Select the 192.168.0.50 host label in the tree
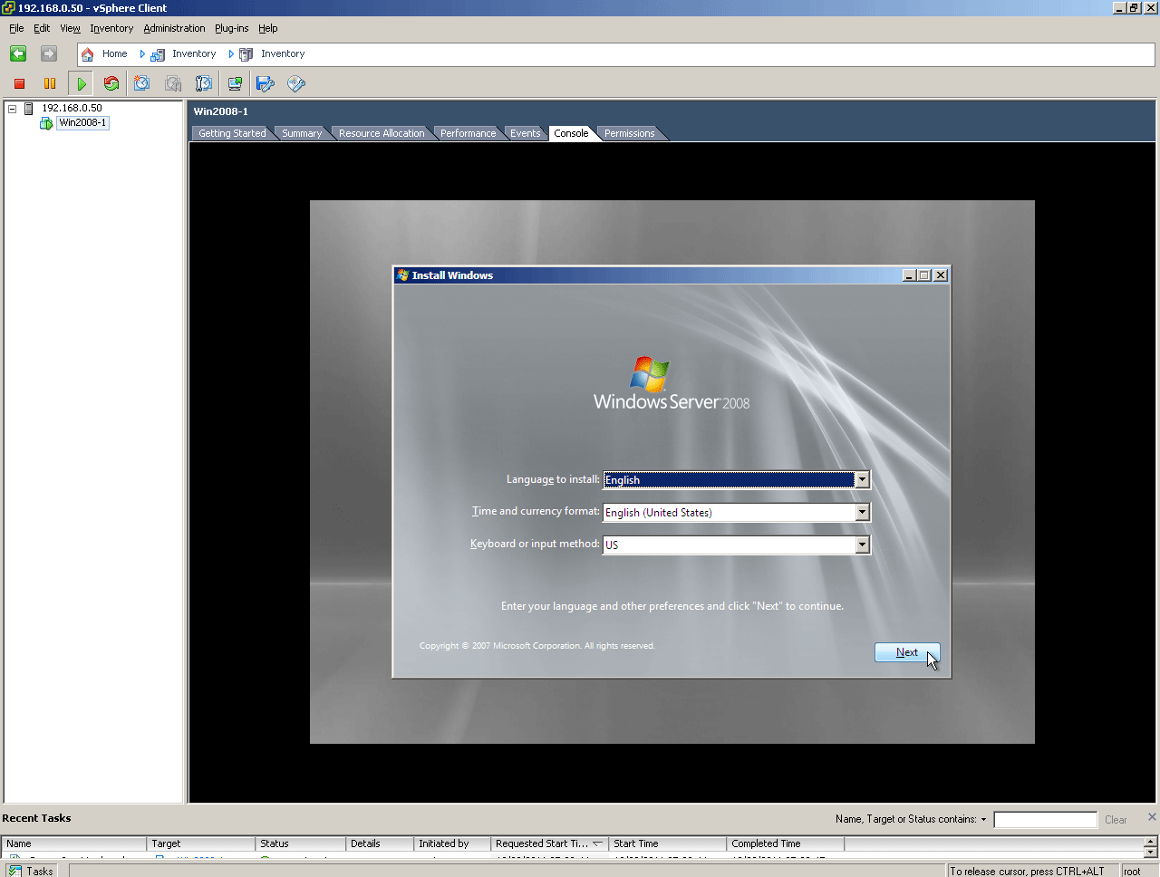The height and width of the screenshot is (877, 1160). 72,109
